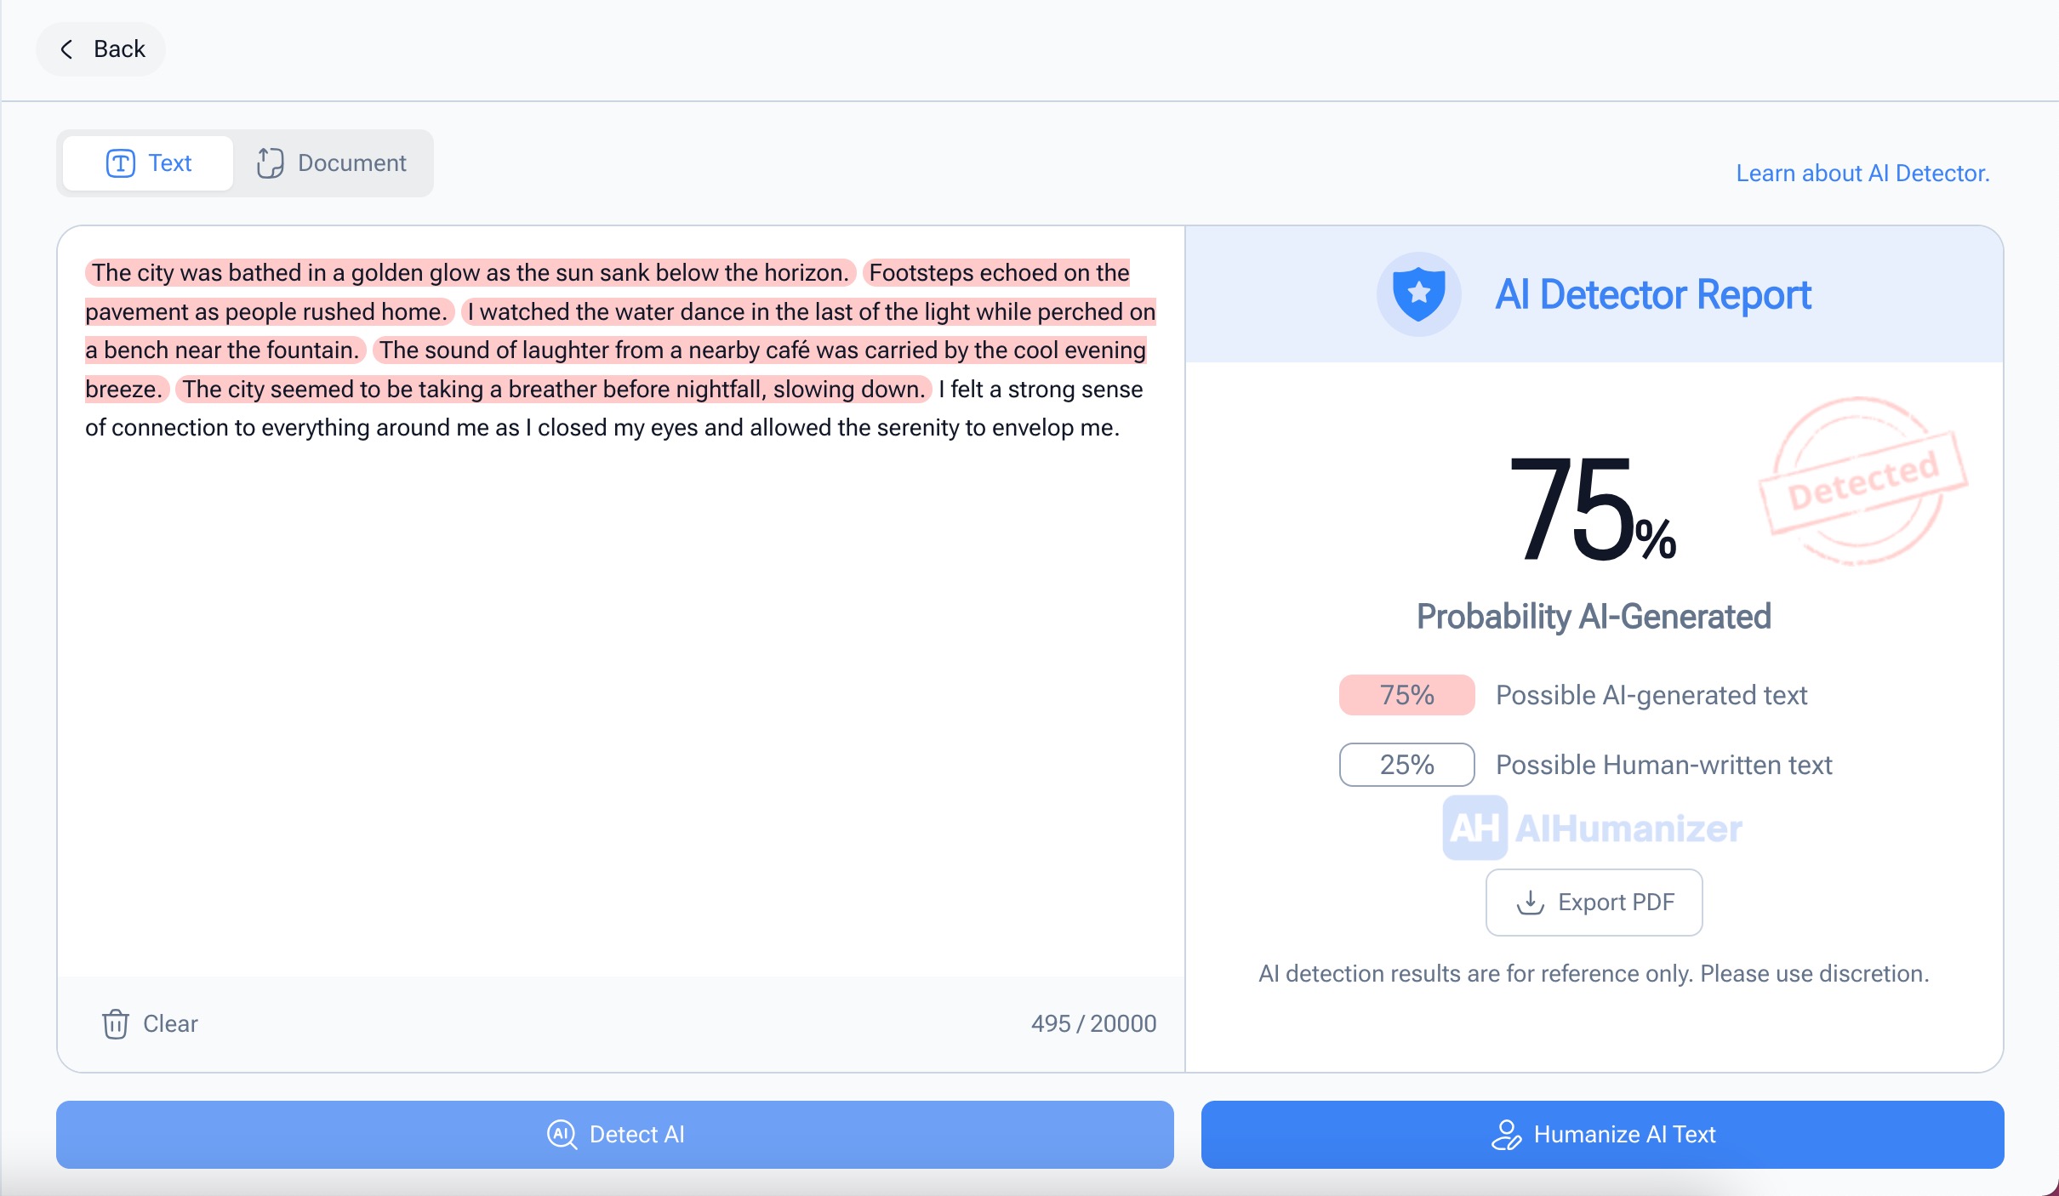Click the pink 75% AI-generated badge
Viewport: 2059px width, 1196px height.
coord(1406,695)
